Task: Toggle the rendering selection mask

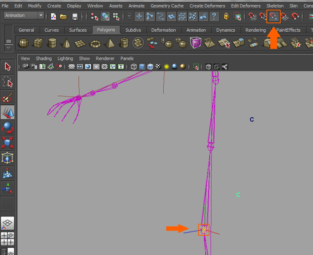Action: (203, 16)
